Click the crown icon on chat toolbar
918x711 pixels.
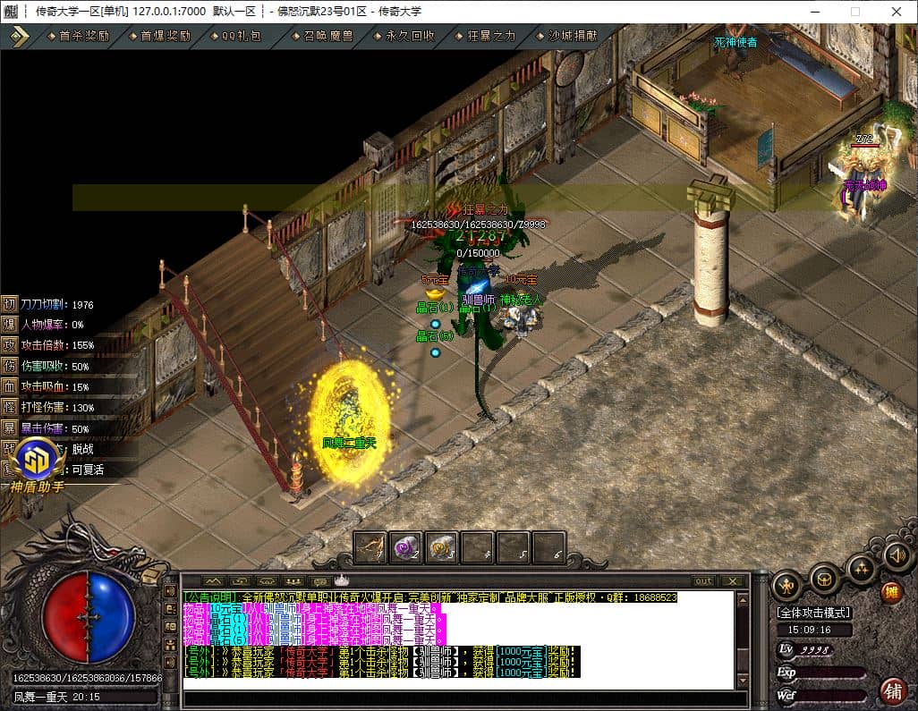[342, 580]
